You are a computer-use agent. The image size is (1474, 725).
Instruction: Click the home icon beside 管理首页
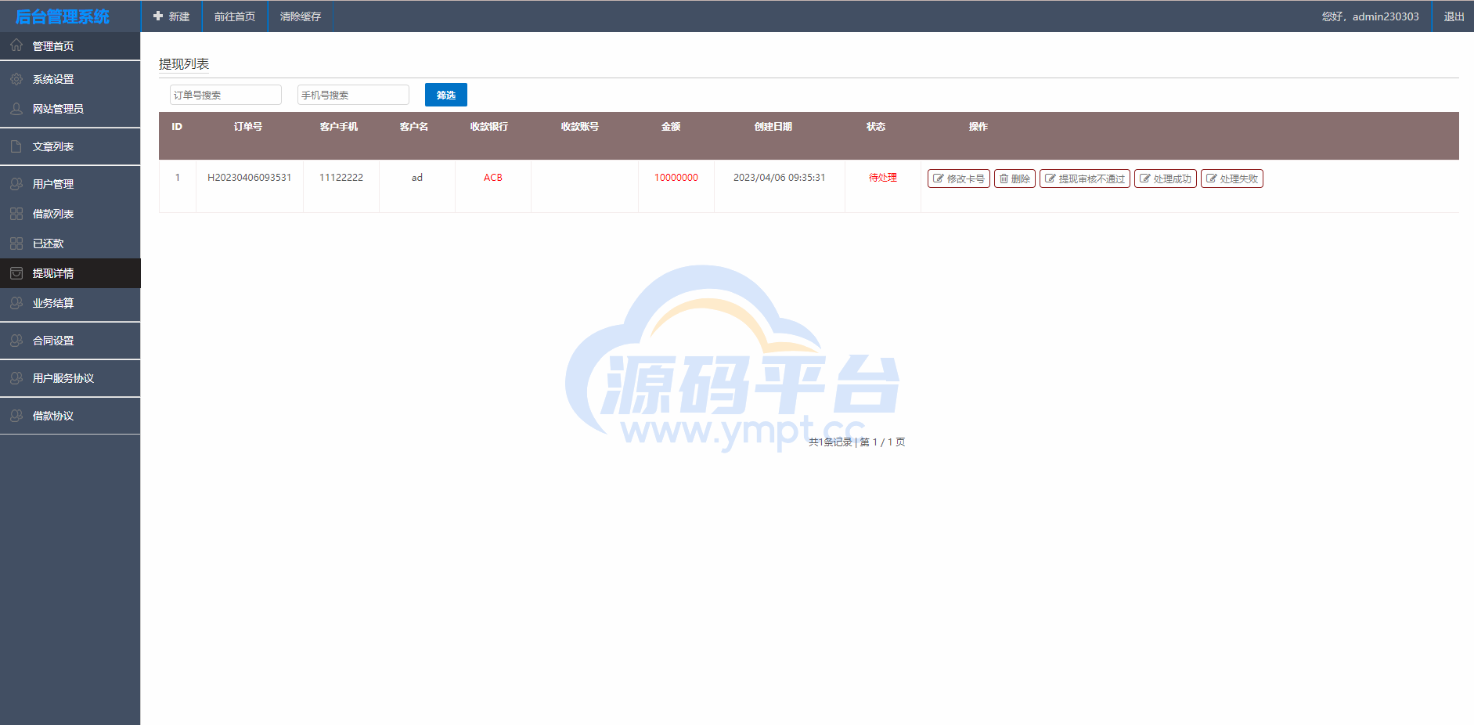(x=16, y=45)
